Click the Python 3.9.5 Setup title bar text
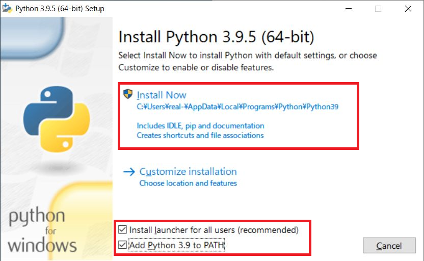This screenshot has height=261, width=424. click(60, 9)
